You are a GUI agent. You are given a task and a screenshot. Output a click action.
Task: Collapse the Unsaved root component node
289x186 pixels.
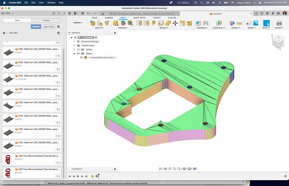71,37
